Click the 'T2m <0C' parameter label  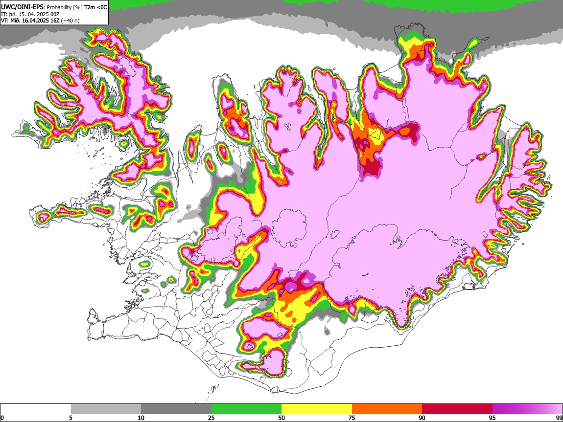(x=95, y=7)
